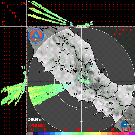Click the FG city marker
Screen dimensions: 135x135
(126, 96)
